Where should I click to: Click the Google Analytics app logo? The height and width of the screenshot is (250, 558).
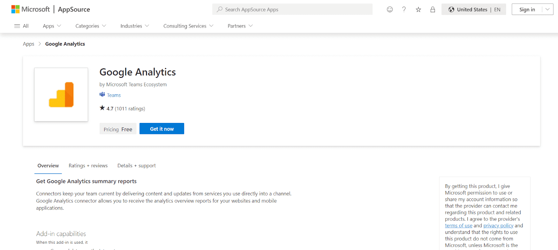pos(61,95)
